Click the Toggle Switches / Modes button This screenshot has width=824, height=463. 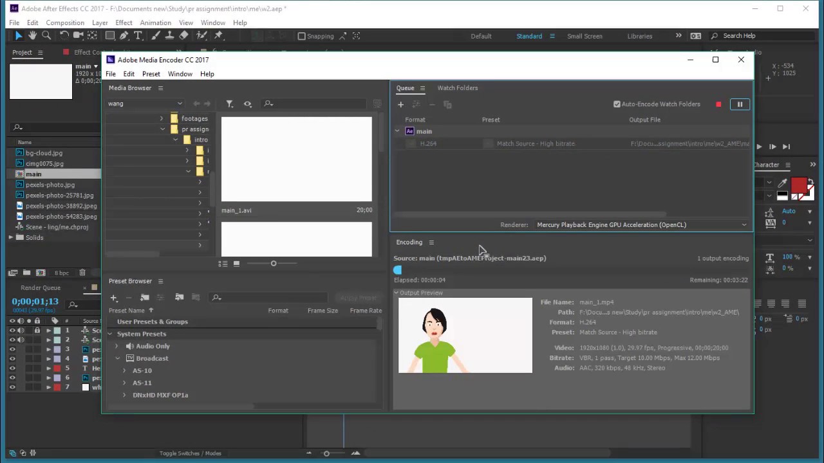[191, 453]
